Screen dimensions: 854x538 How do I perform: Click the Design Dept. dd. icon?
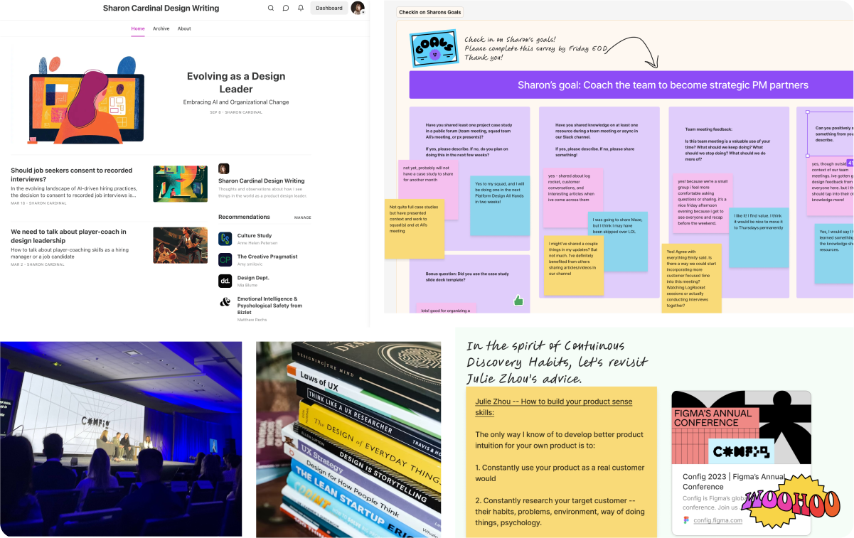coord(225,281)
